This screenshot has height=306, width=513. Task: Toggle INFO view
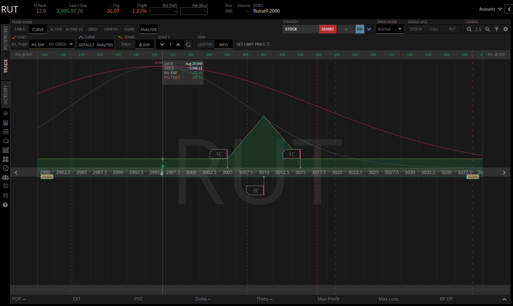point(224,45)
